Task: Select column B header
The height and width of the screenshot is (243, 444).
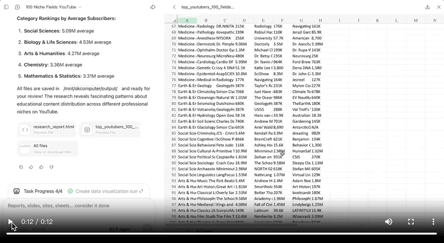Action: point(206,20)
